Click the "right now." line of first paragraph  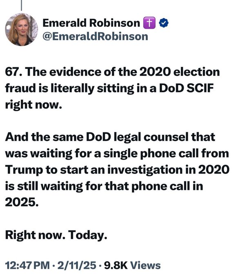point(33,105)
